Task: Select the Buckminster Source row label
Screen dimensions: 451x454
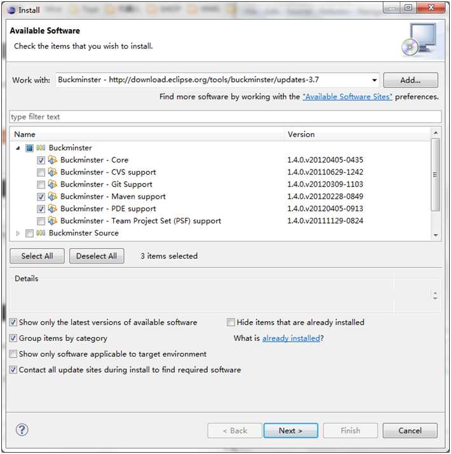Action: point(84,233)
